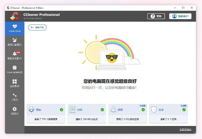The image size is (202, 139).
Task: Open 选项 (Options) gear item in sidebar
Action: 15,111
